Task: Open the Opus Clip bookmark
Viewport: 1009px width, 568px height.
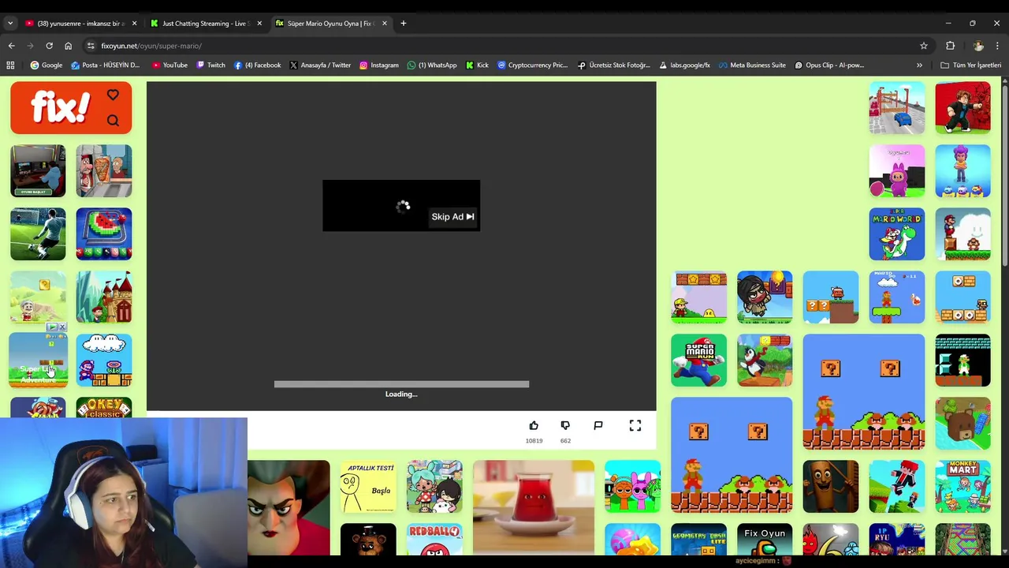Action: [829, 65]
